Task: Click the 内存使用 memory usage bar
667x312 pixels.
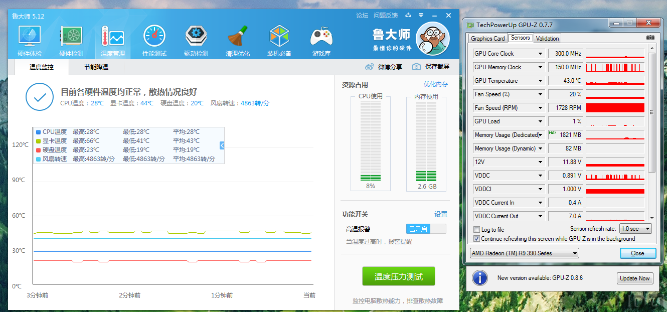Action: 426,141
